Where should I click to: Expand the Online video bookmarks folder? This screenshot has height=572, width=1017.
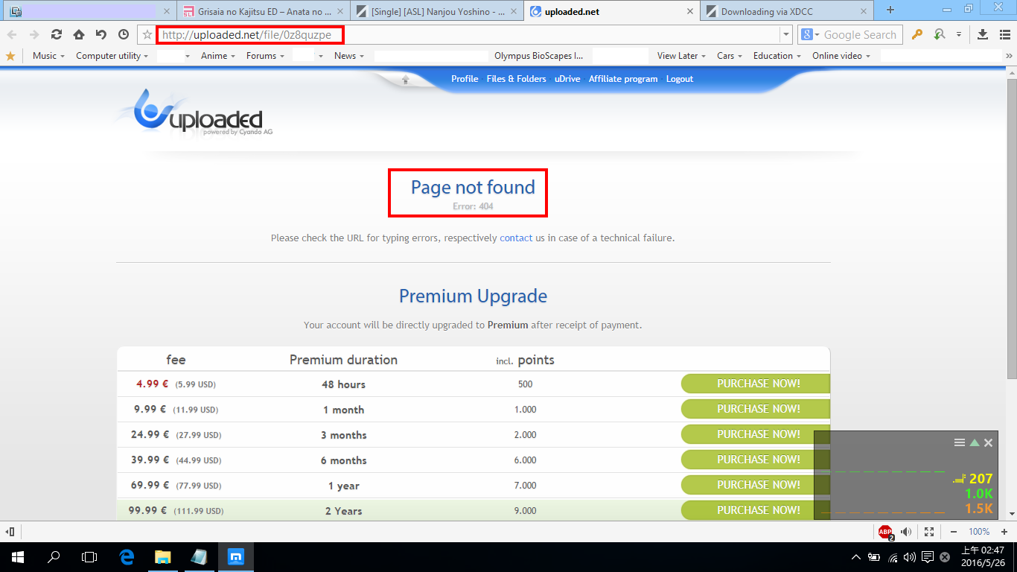841,56
